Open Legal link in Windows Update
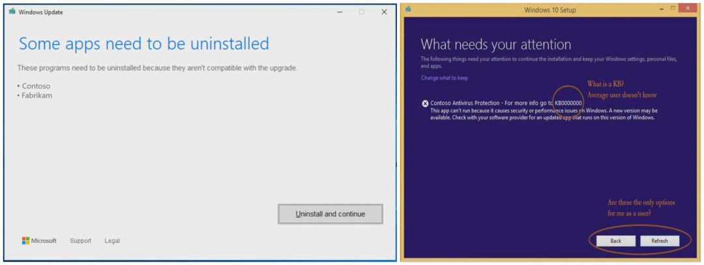Viewport: 704px width, 265px height. (112, 241)
